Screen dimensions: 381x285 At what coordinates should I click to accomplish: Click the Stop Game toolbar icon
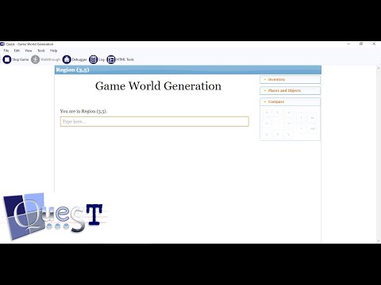click(x=7, y=59)
